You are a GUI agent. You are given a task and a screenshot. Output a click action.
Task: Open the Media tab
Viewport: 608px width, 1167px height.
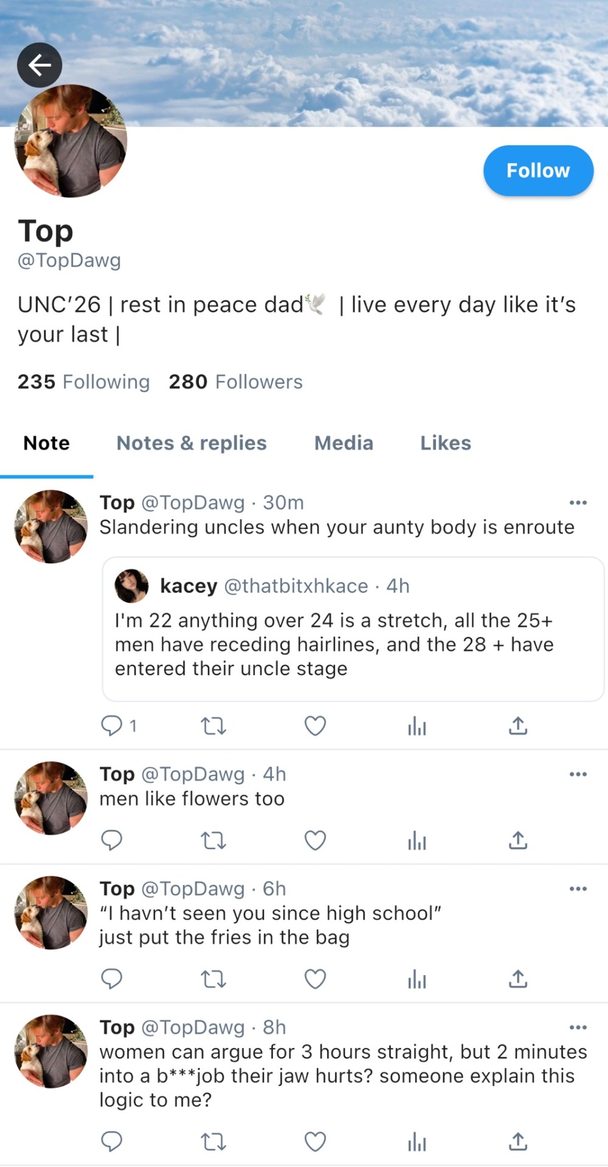[x=344, y=443]
